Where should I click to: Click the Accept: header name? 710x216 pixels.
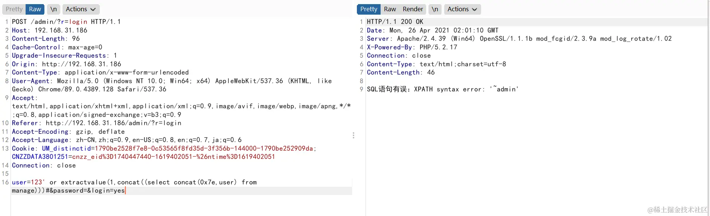pyautogui.click(x=24, y=98)
